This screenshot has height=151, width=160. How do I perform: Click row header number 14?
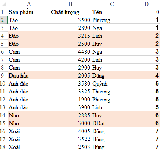click(x=4, y=115)
